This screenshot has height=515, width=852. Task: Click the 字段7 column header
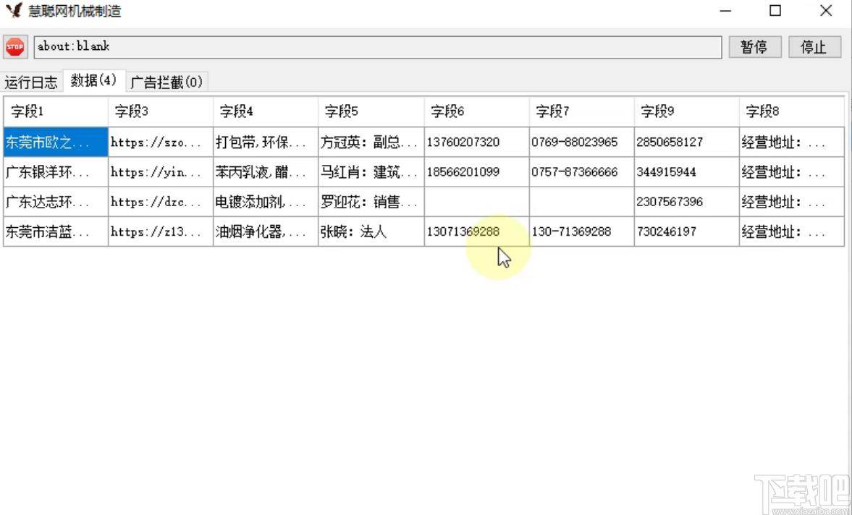pos(582,112)
